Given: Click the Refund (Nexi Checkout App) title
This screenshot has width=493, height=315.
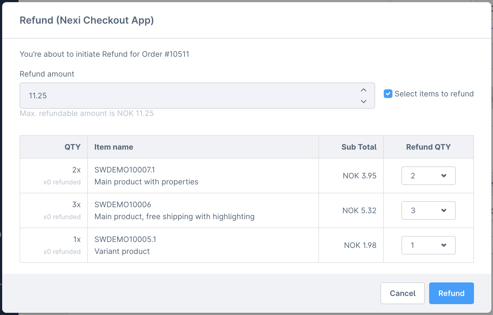Looking at the screenshot, I should click(87, 20).
